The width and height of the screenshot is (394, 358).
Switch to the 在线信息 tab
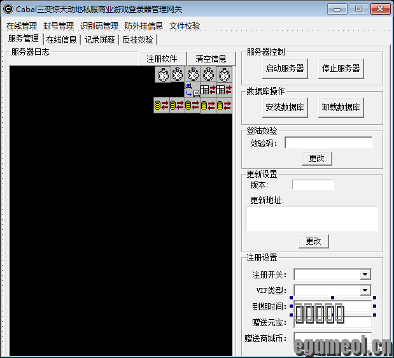(x=62, y=39)
